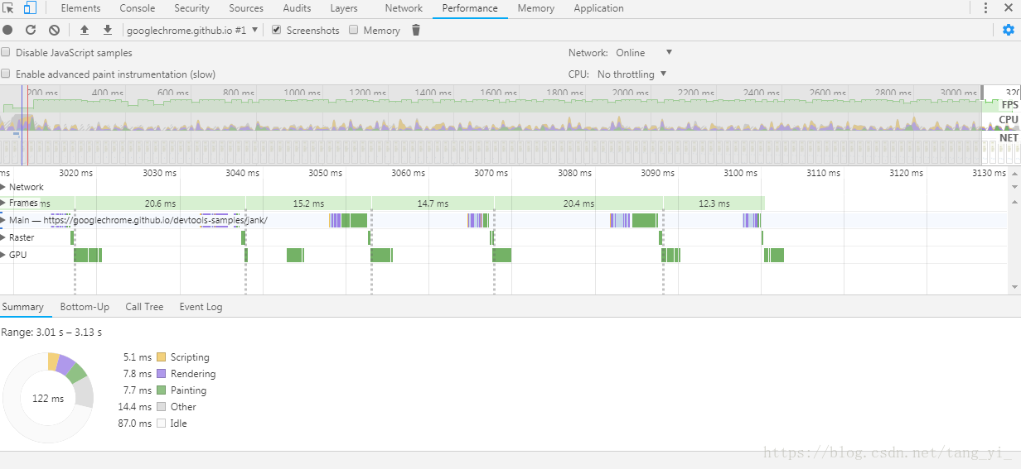Screen dimensions: 1021x469
Task: Activate the inspect element picker icon
Action: pyautogui.click(x=8, y=8)
